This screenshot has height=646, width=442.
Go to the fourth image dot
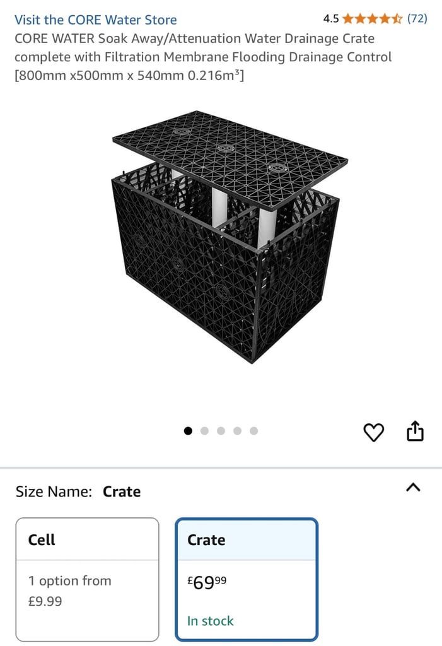point(237,431)
